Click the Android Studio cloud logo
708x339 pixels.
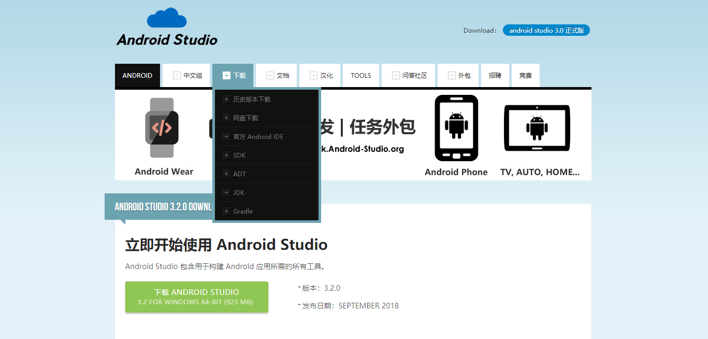167,17
